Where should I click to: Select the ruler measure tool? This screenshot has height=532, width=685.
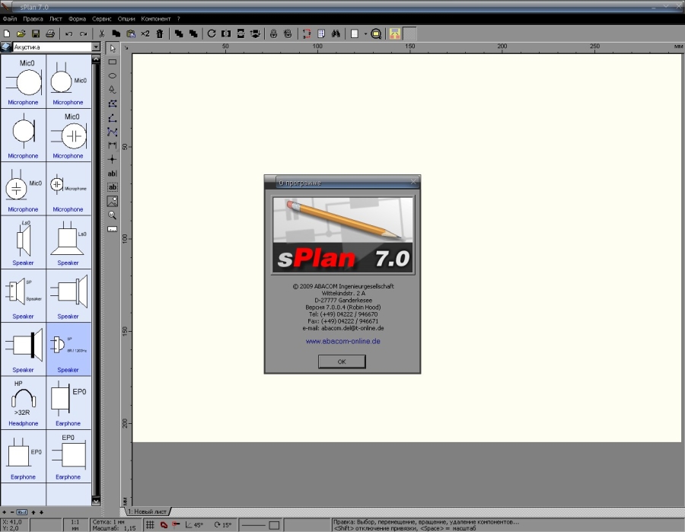113,229
